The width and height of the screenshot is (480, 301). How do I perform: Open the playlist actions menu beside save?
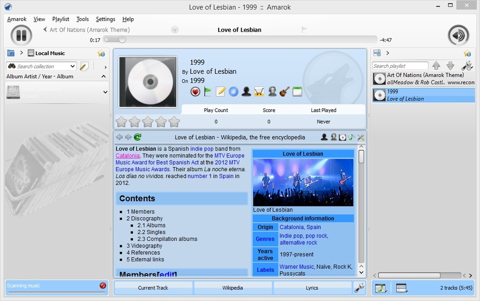pos(401,288)
